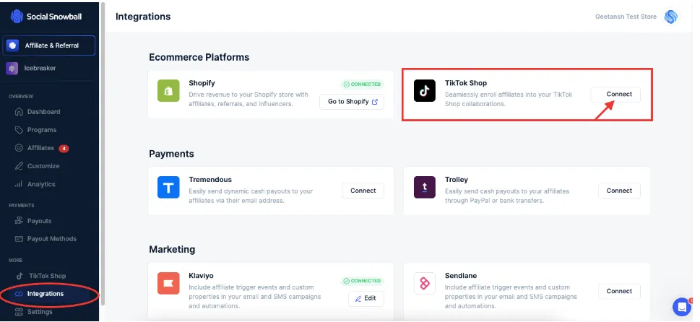The width and height of the screenshot is (700, 322).
Task: Click the Payout Methods card icon
Action: click(19, 238)
